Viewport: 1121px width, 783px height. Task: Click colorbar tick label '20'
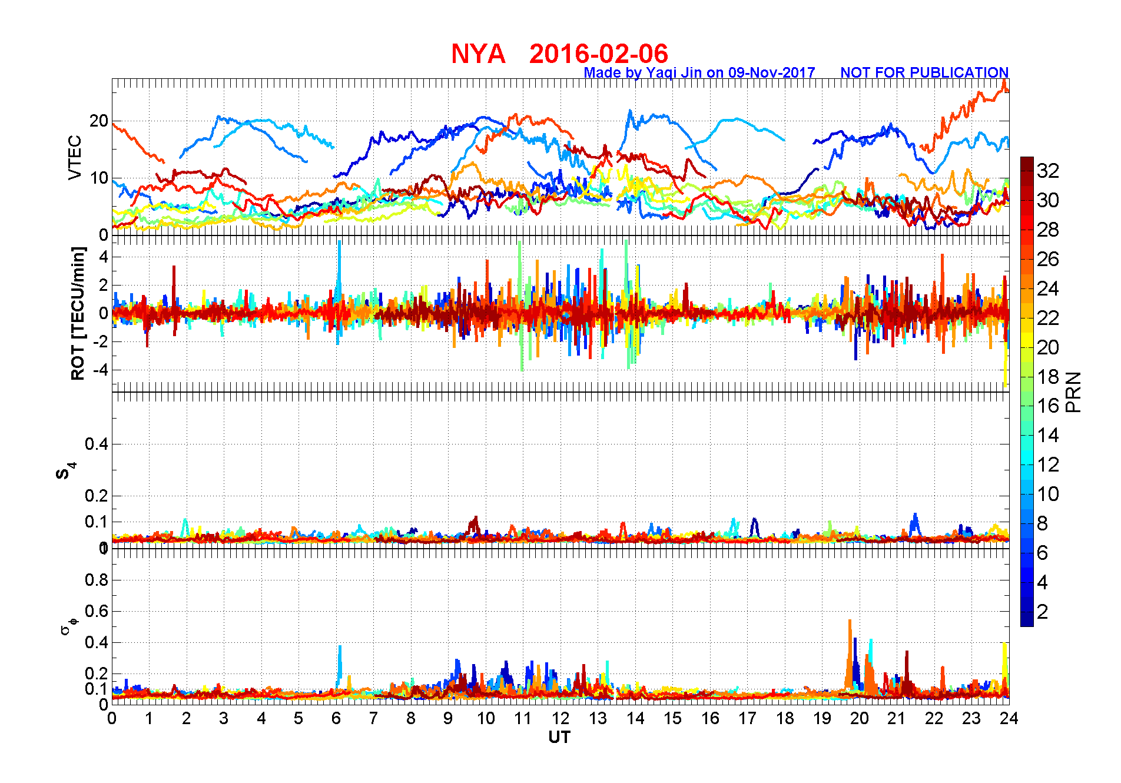click(1048, 347)
